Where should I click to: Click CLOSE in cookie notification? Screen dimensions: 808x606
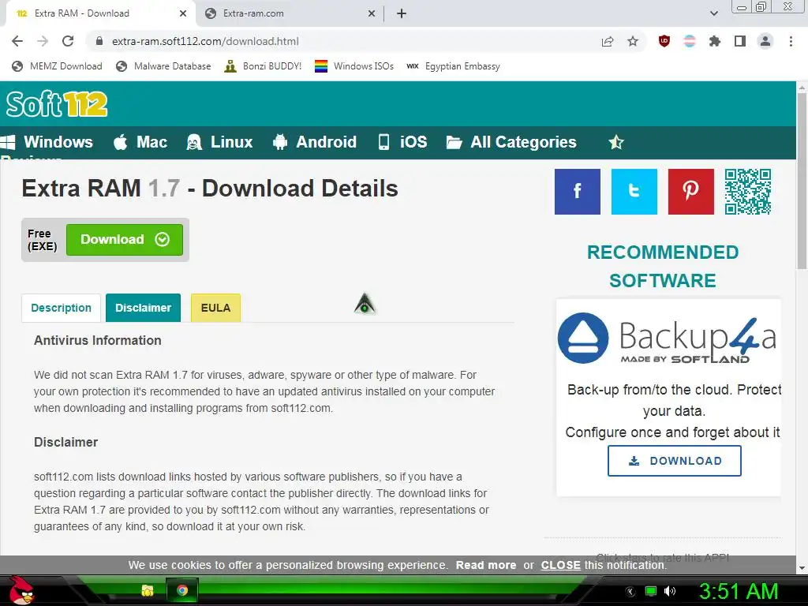pyautogui.click(x=561, y=565)
